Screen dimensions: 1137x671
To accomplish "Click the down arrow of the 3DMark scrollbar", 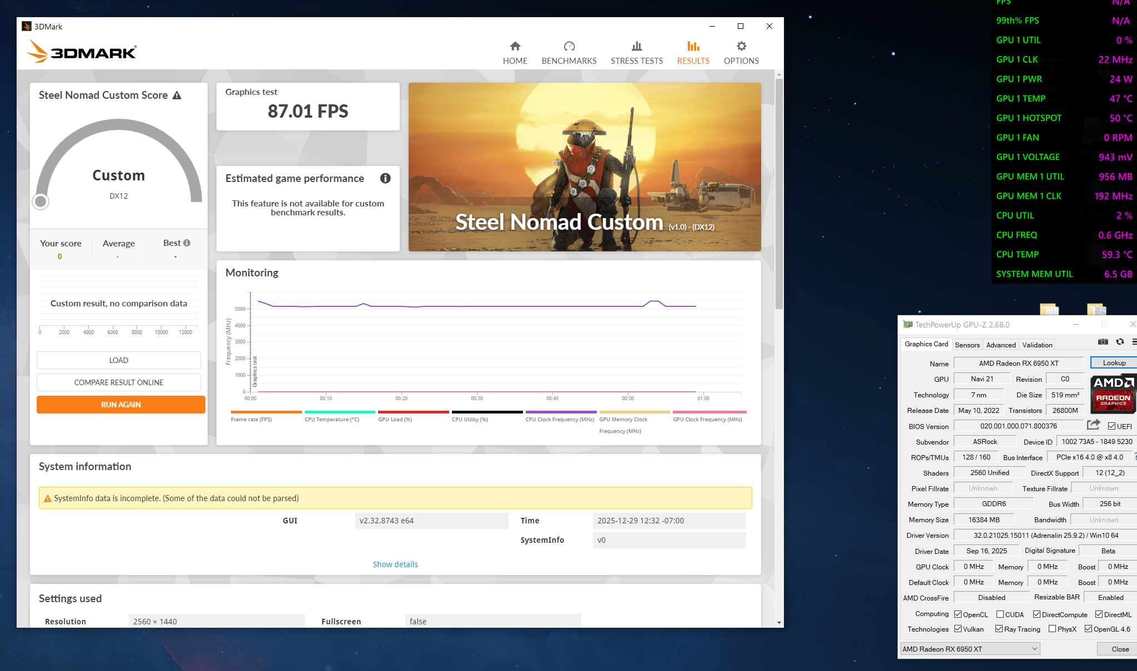I will point(779,623).
